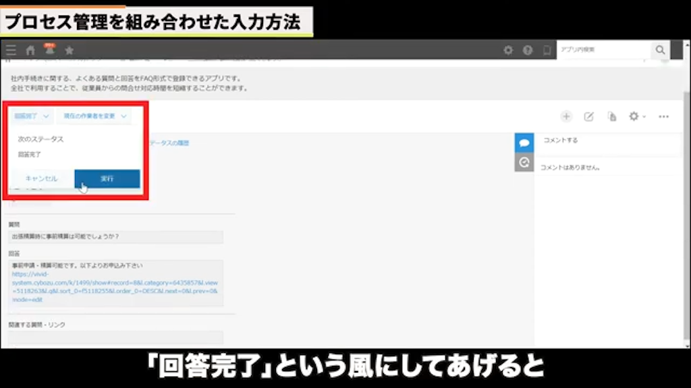Click the コメントする comment input field

tap(607, 141)
